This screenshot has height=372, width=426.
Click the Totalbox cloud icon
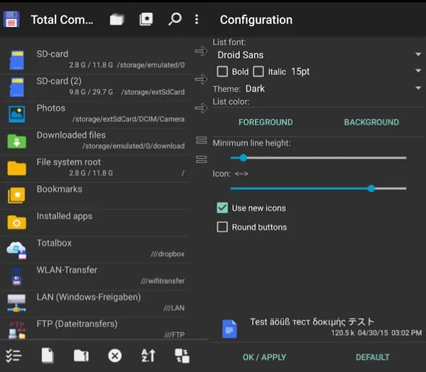tap(17, 250)
